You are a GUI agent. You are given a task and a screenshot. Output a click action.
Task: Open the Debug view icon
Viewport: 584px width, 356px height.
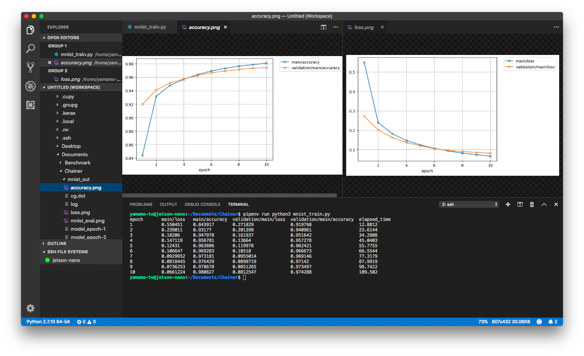[30, 86]
